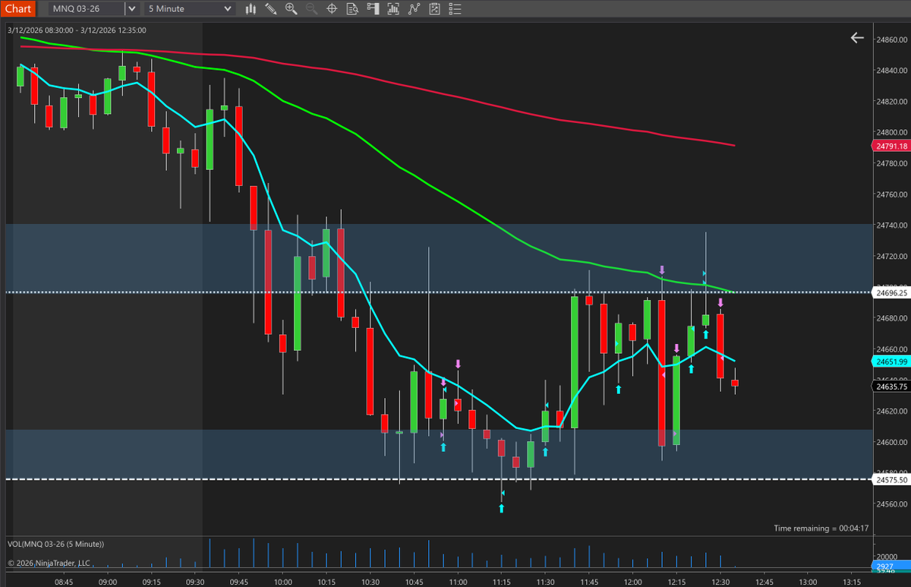Open the indicators bar chart icon
The image size is (911, 587).
(393, 9)
